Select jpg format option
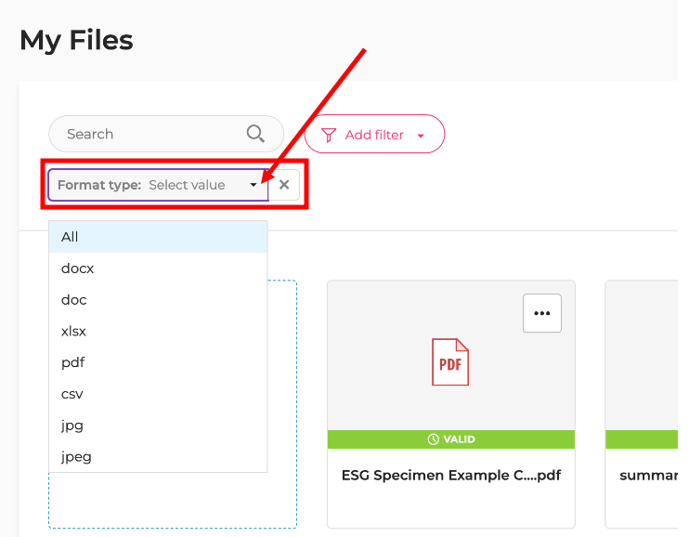Viewport: 689px width, 537px height. (72, 426)
